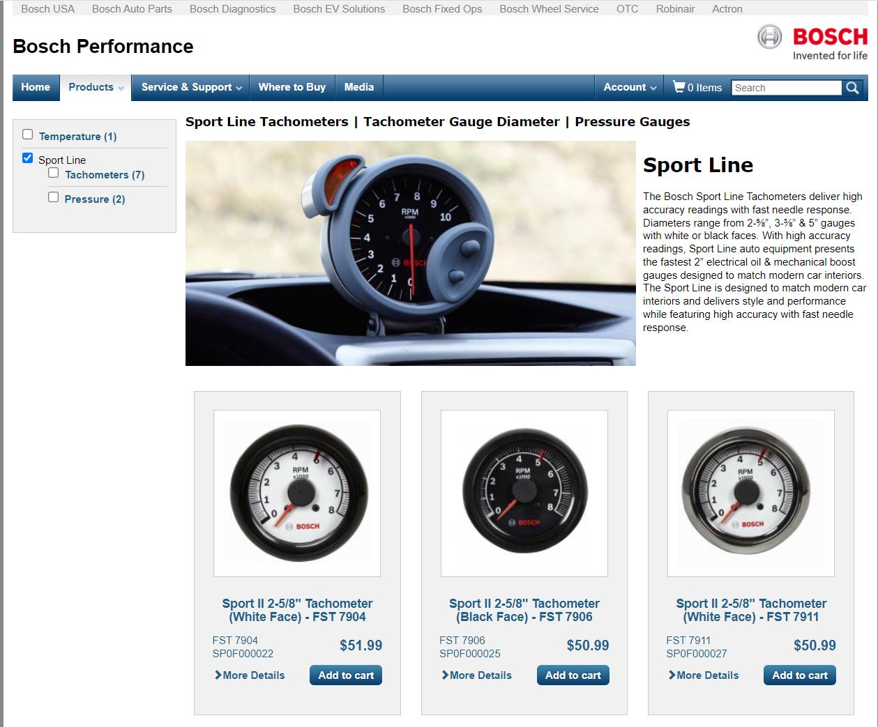
Task: Expand the Service & Support dropdown
Action: [191, 88]
